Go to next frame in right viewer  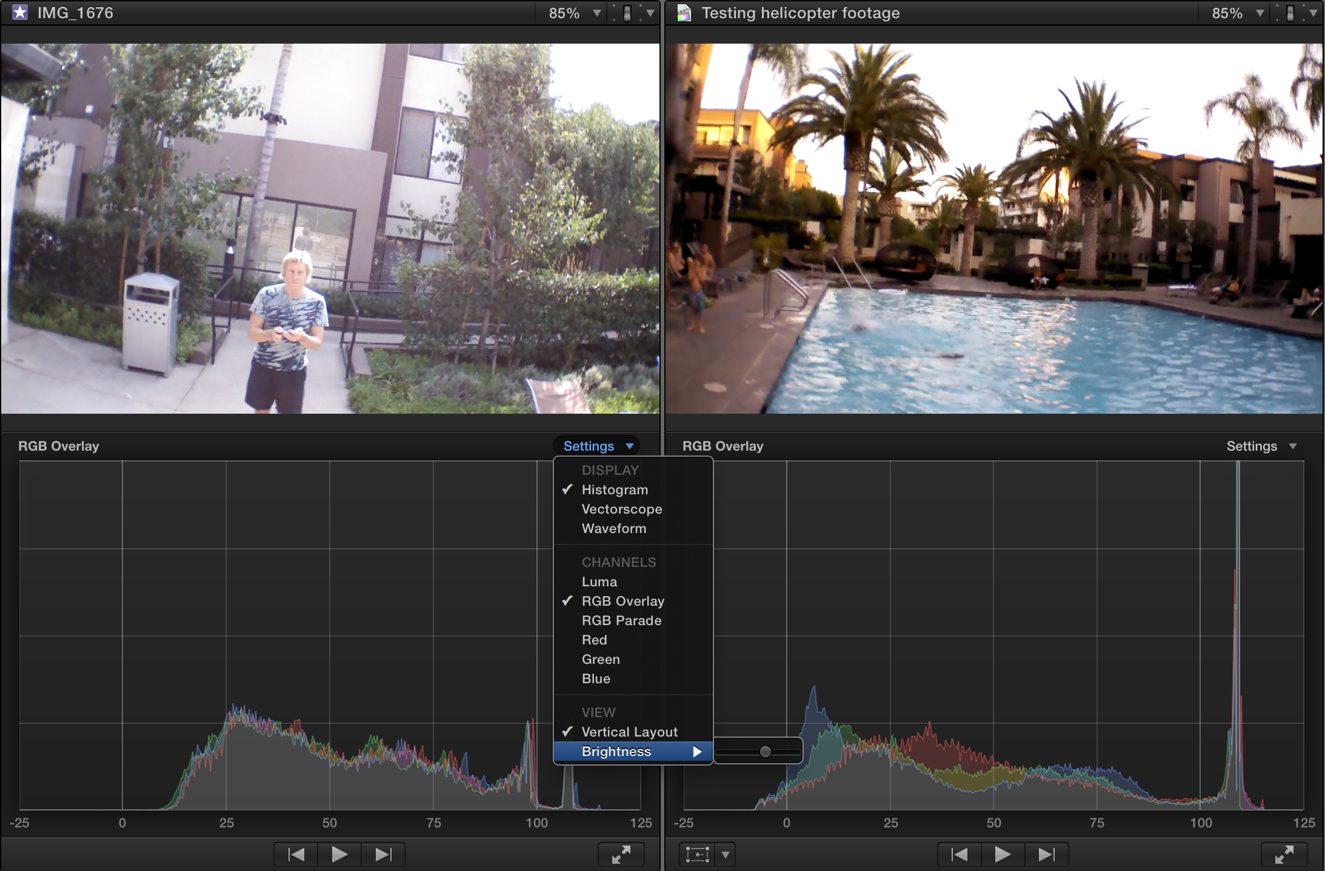coord(1046,855)
